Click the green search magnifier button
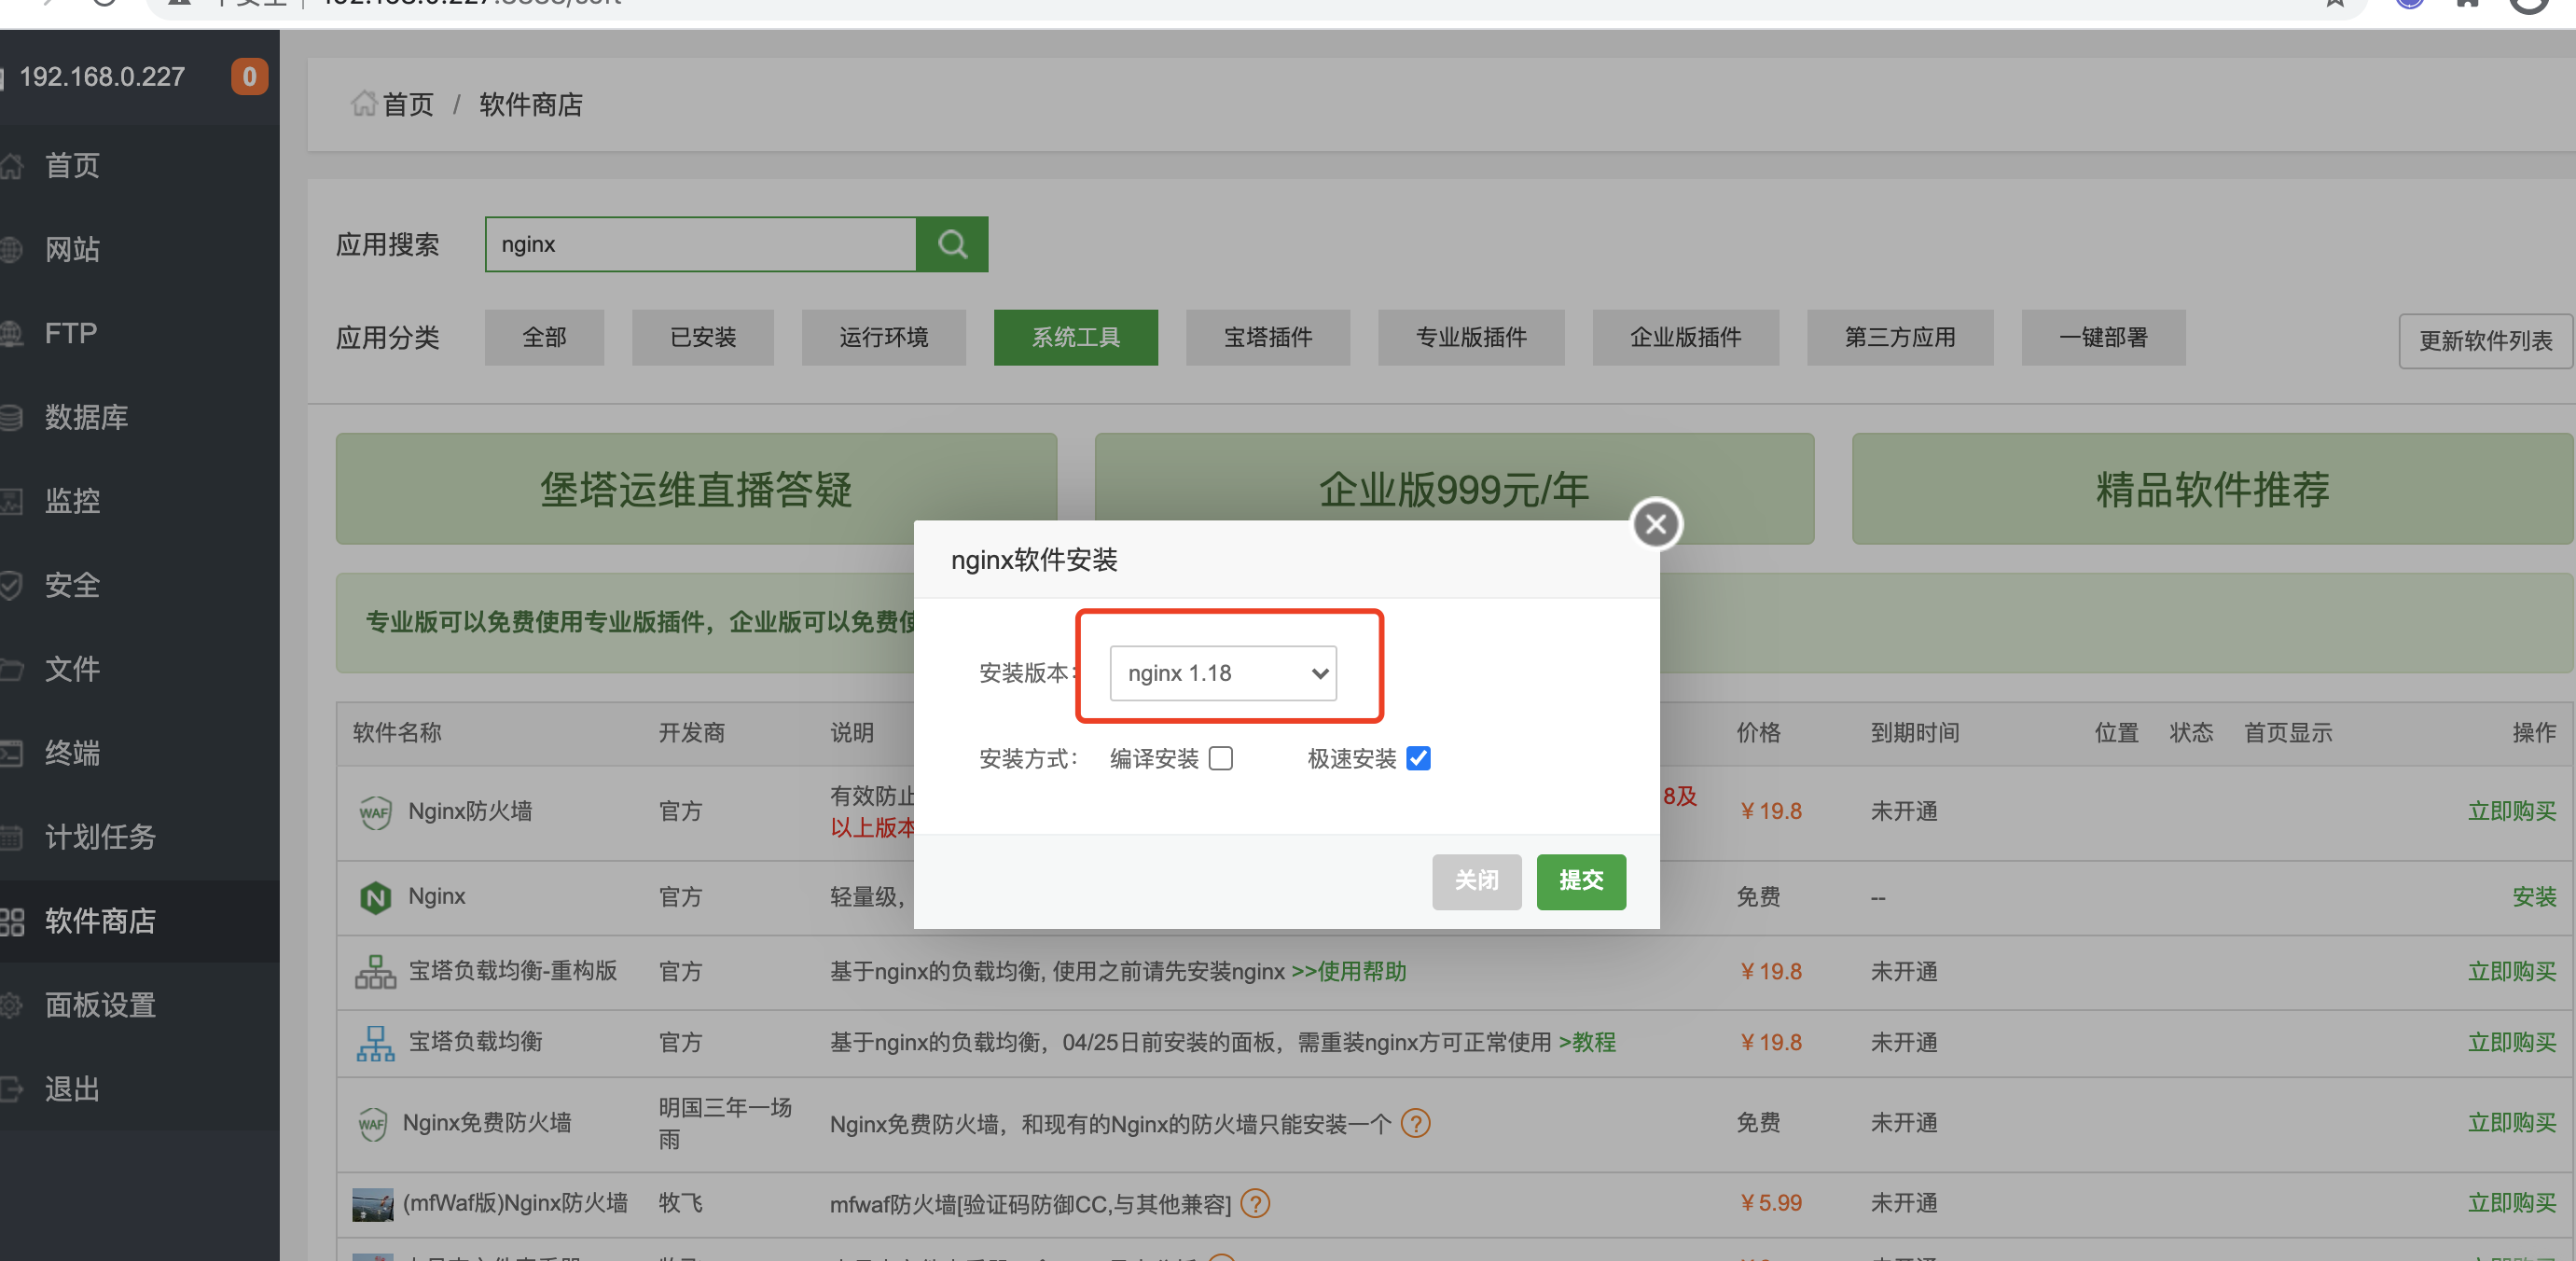The height and width of the screenshot is (1261, 2576). click(x=951, y=244)
